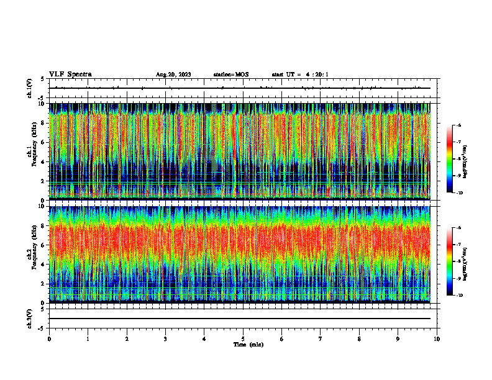Click the "Time (min)" x-axis label

248,345
